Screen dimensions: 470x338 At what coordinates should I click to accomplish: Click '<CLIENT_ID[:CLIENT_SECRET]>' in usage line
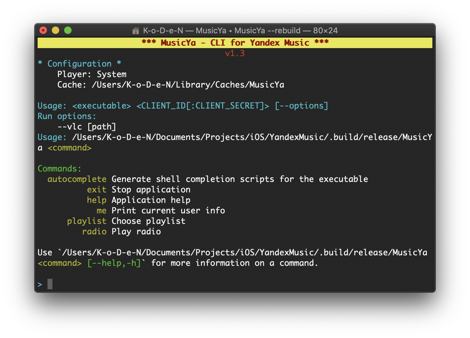point(203,106)
